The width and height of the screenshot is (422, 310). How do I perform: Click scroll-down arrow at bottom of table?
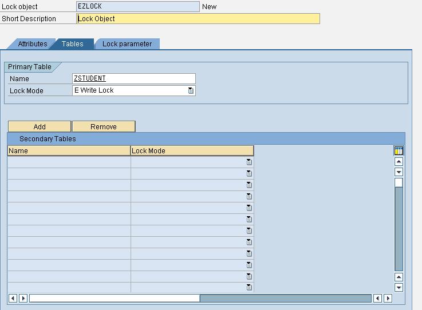coord(399,287)
